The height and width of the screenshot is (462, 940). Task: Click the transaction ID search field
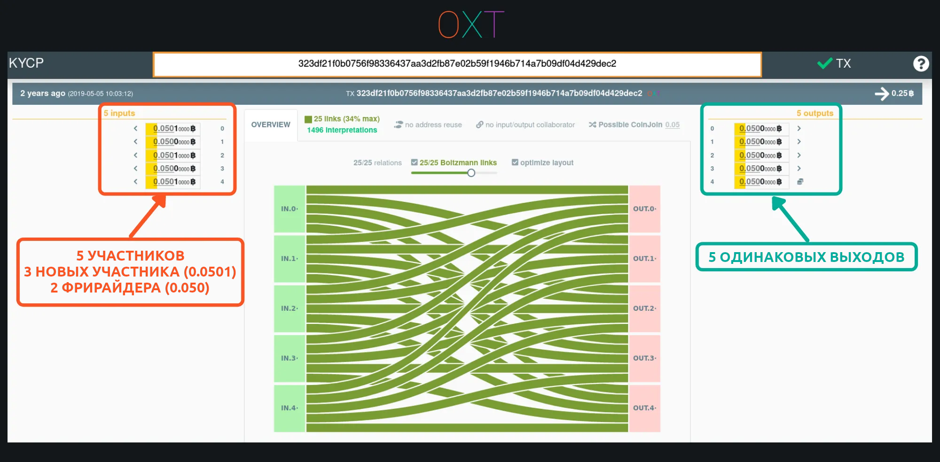click(457, 64)
